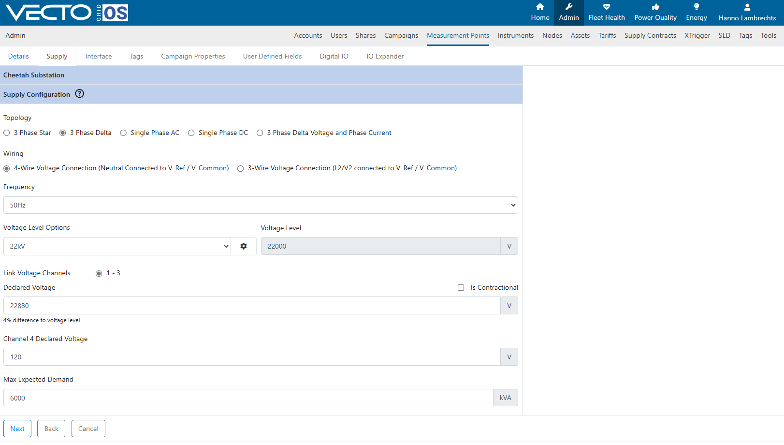Open the Campaigns admin page
Image resolution: width=784 pixels, height=445 pixels.
[x=401, y=35]
